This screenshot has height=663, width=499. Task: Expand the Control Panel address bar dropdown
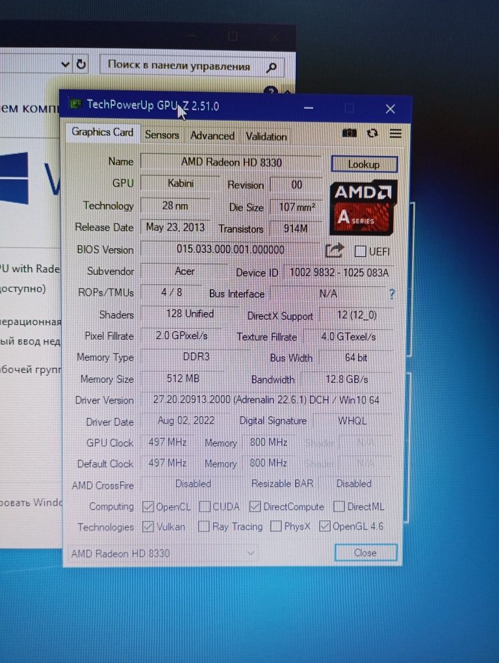(66, 64)
